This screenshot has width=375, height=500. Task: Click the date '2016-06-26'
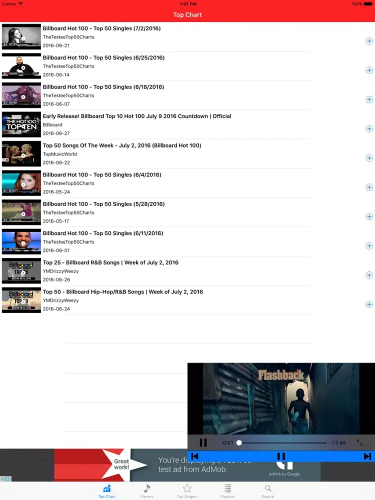click(x=56, y=279)
